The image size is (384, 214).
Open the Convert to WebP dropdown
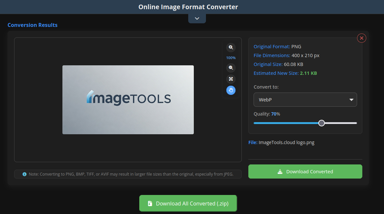tap(305, 99)
